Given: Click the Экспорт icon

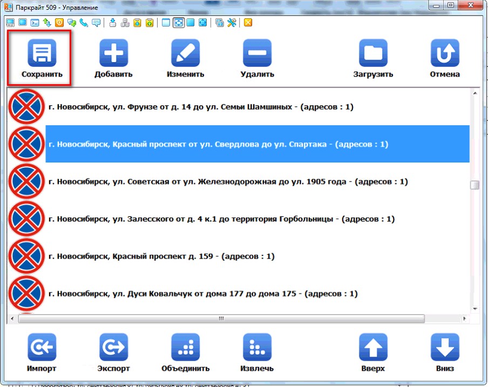Looking at the screenshot, I should pyautogui.click(x=113, y=347).
